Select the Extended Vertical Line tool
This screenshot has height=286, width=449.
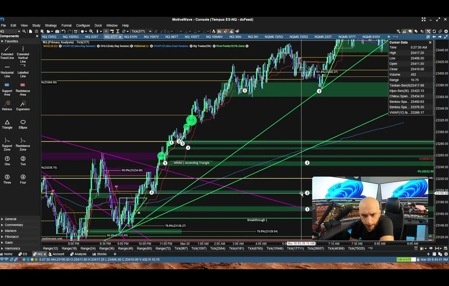(x=23, y=54)
